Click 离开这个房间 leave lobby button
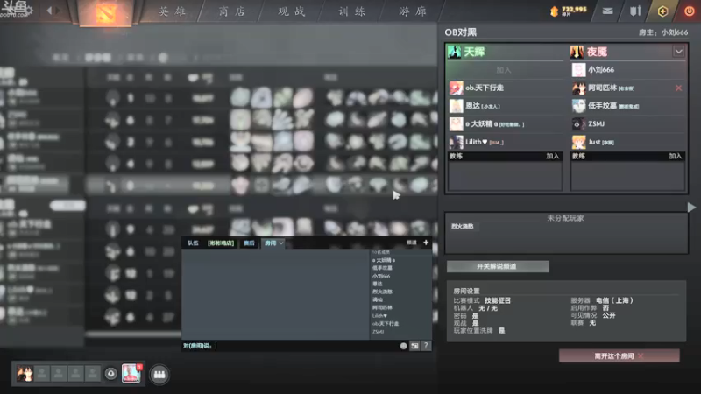701x394 pixels. click(x=620, y=356)
